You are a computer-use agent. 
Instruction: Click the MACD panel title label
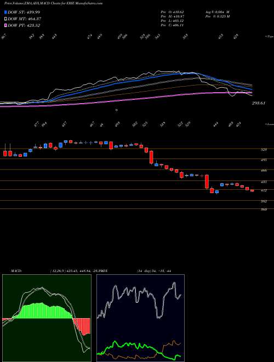pyautogui.click(x=16, y=271)
